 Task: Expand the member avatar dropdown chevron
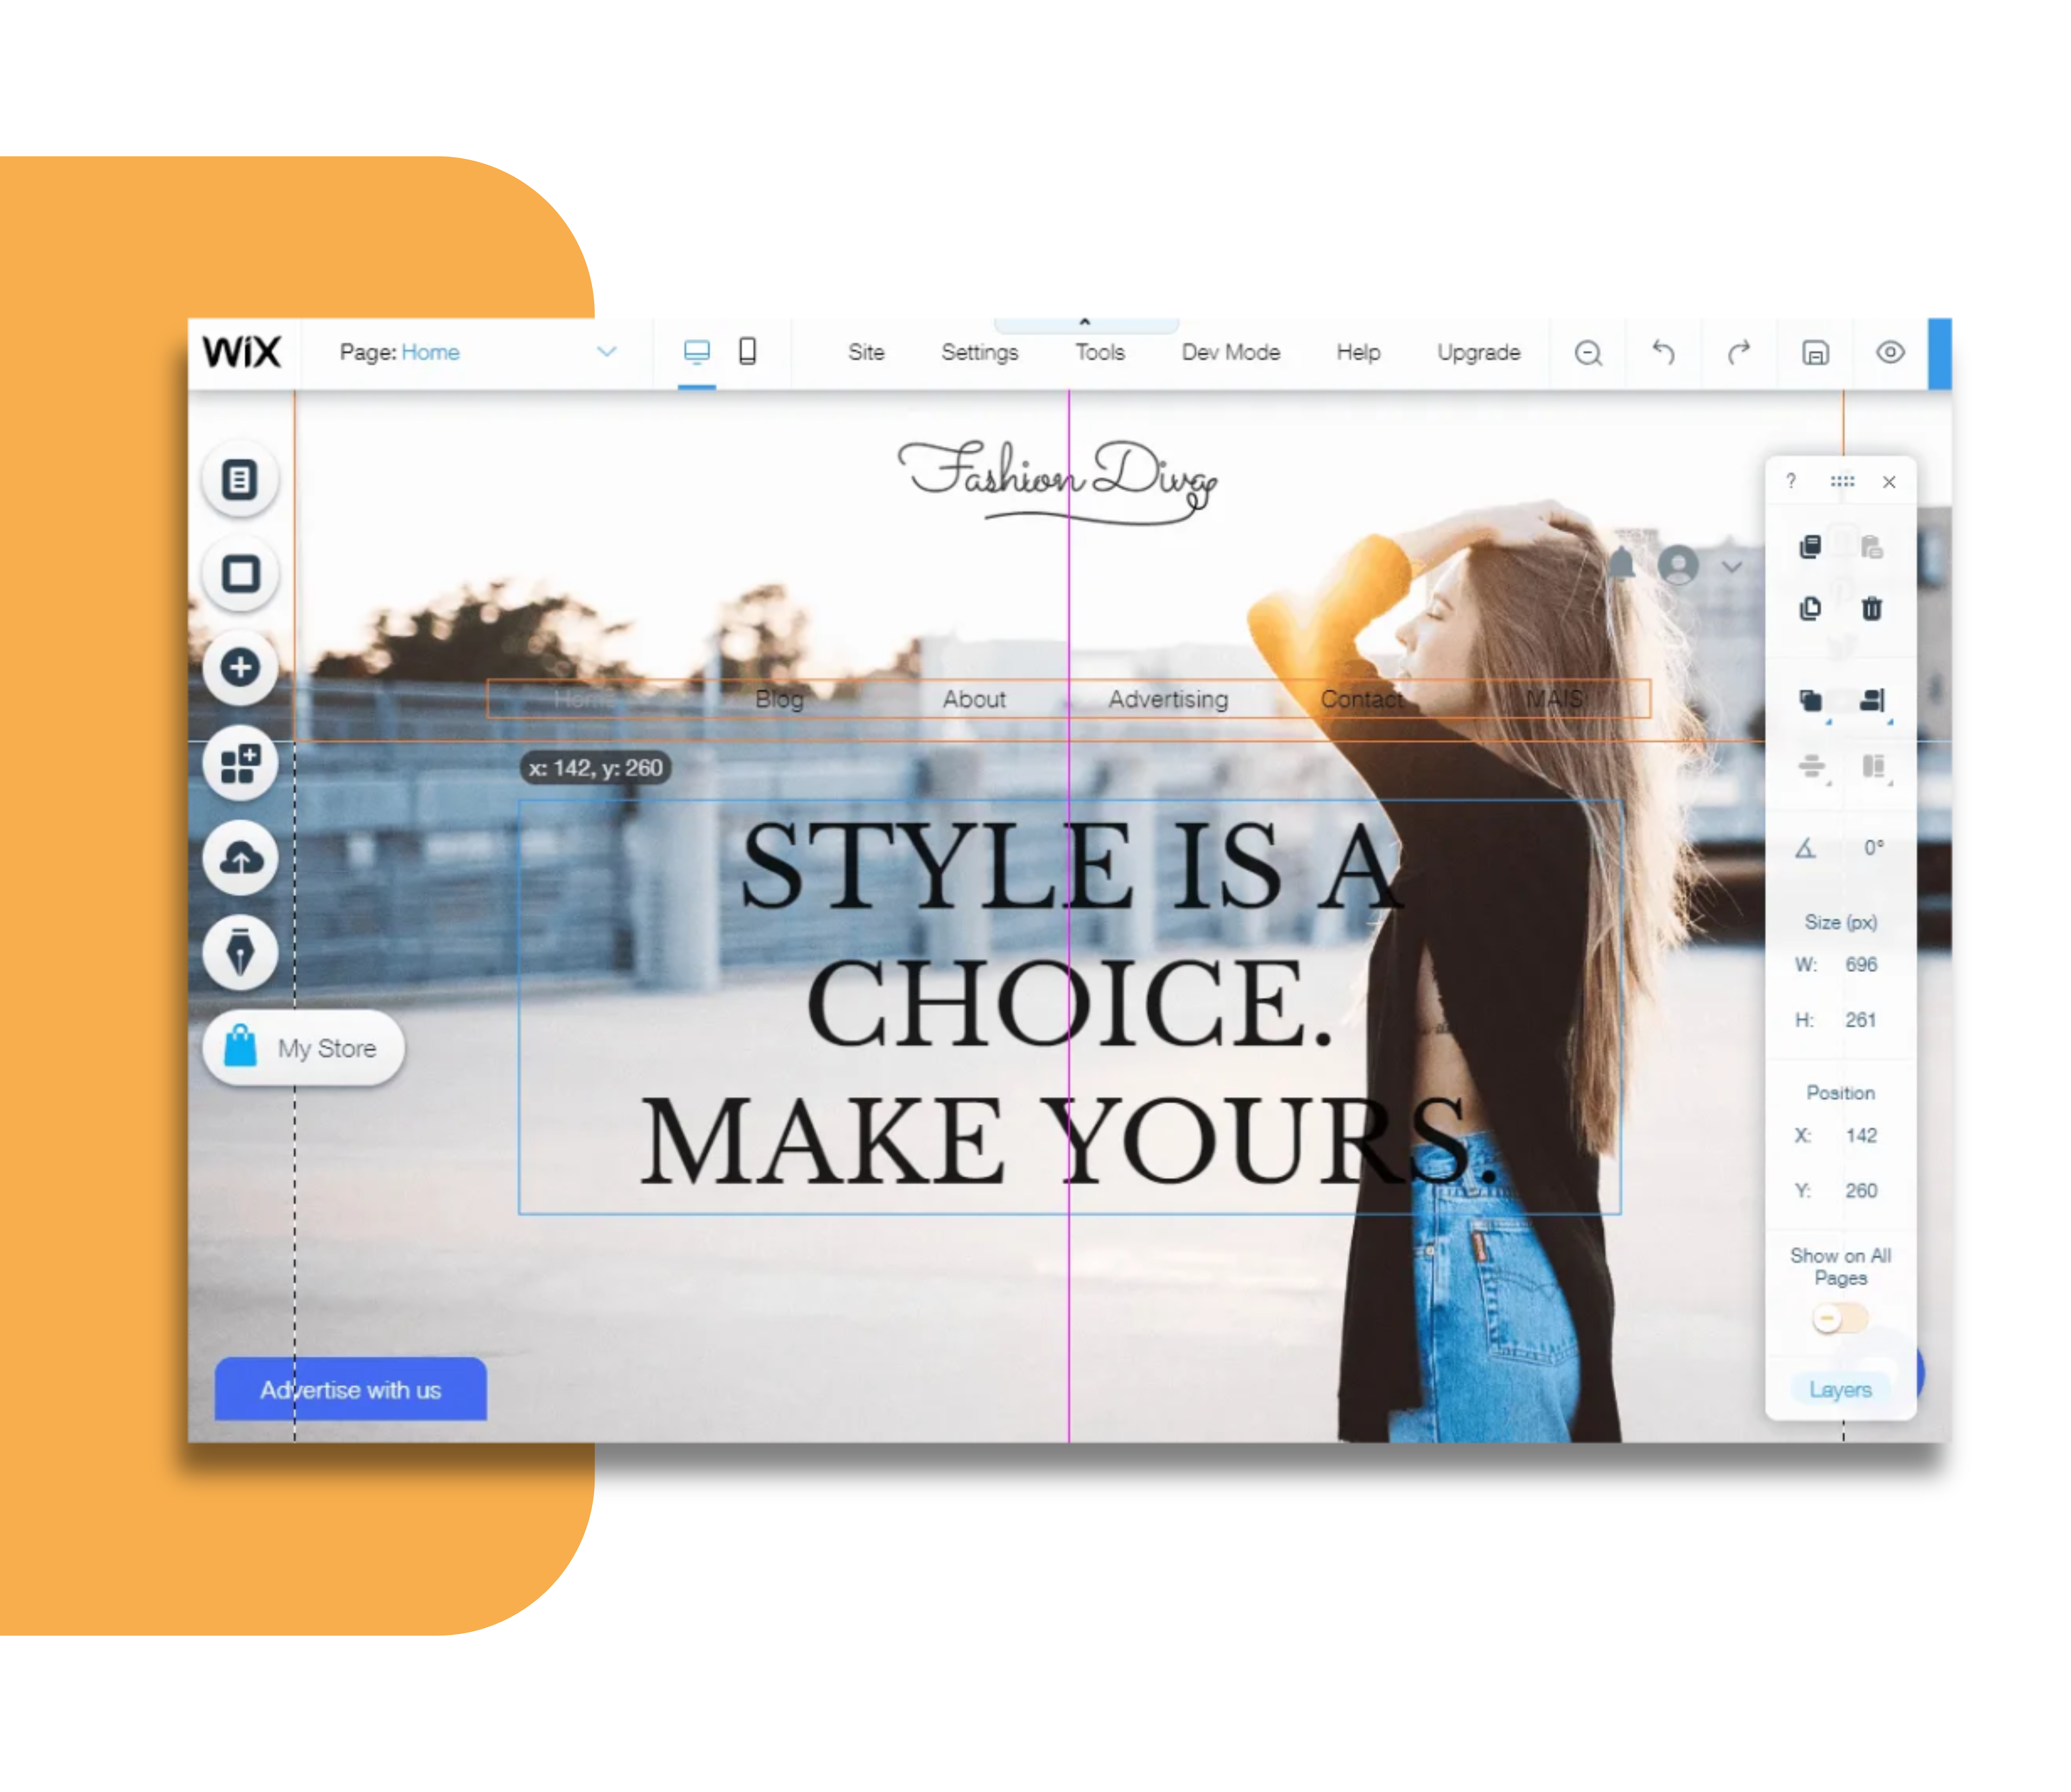coord(1732,567)
